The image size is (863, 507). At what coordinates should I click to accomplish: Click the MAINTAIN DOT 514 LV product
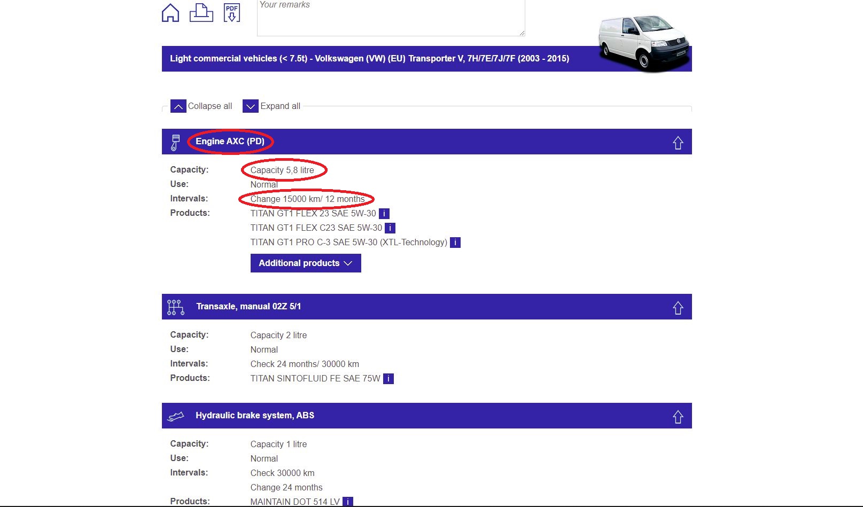[295, 502]
